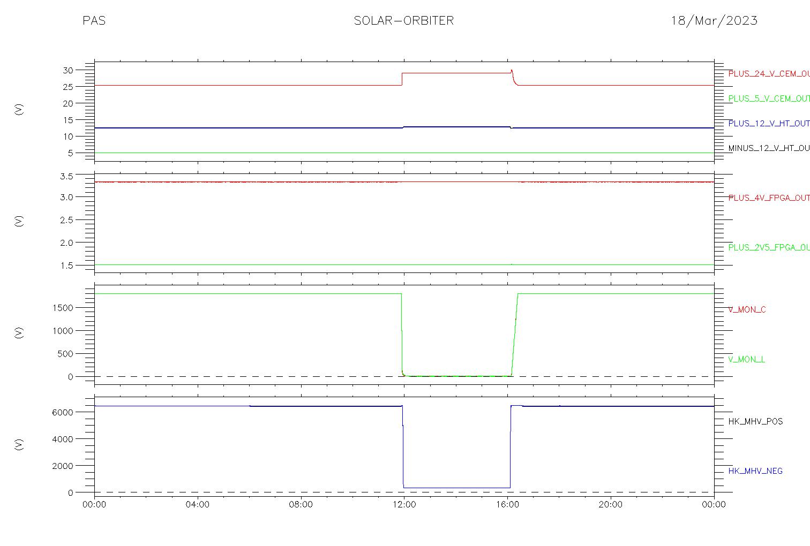810x546 pixels.
Task: Click the date 18/Mar/2023
Action: click(x=714, y=21)
